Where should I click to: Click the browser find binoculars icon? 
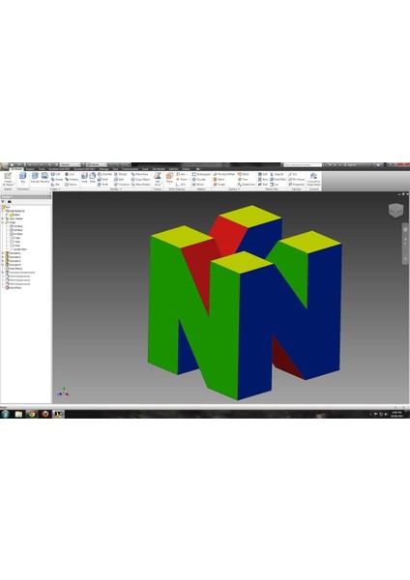[x=10, y=202]
